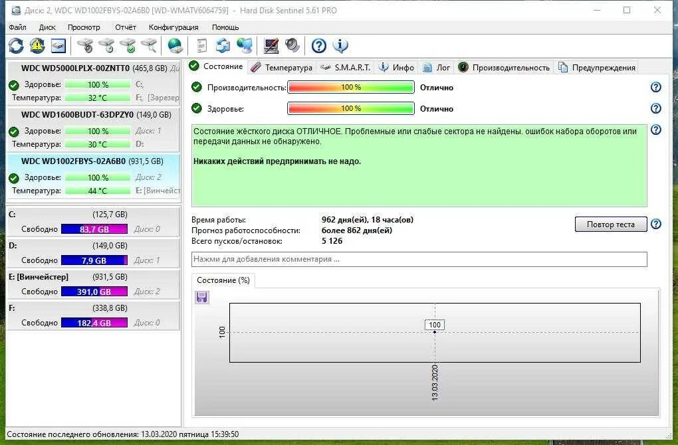This screenshot has height=445, width=678.
Task: Switch to the Инфо tab
Action: pyautogui.click(x=397, y=67)
